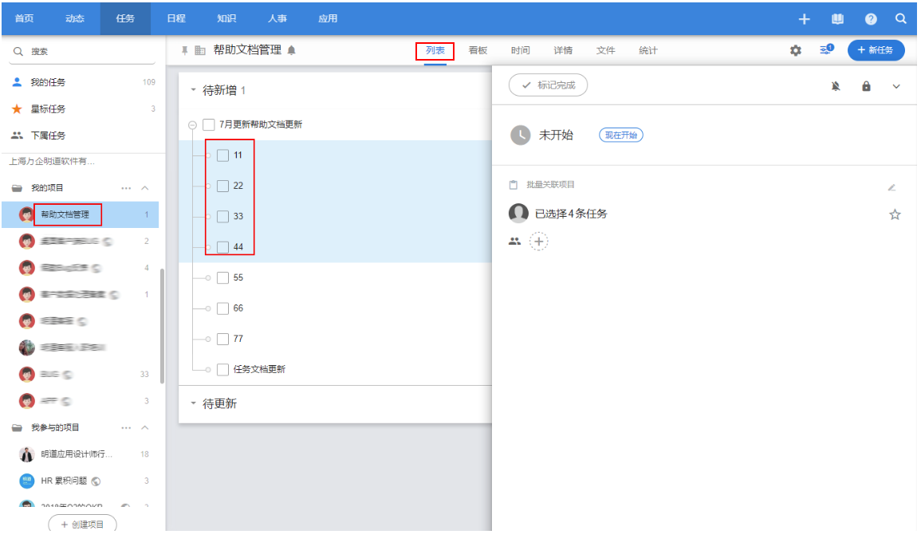Open the 日程 menu in top navigation

pyautogui.click(x=175, y=18)
